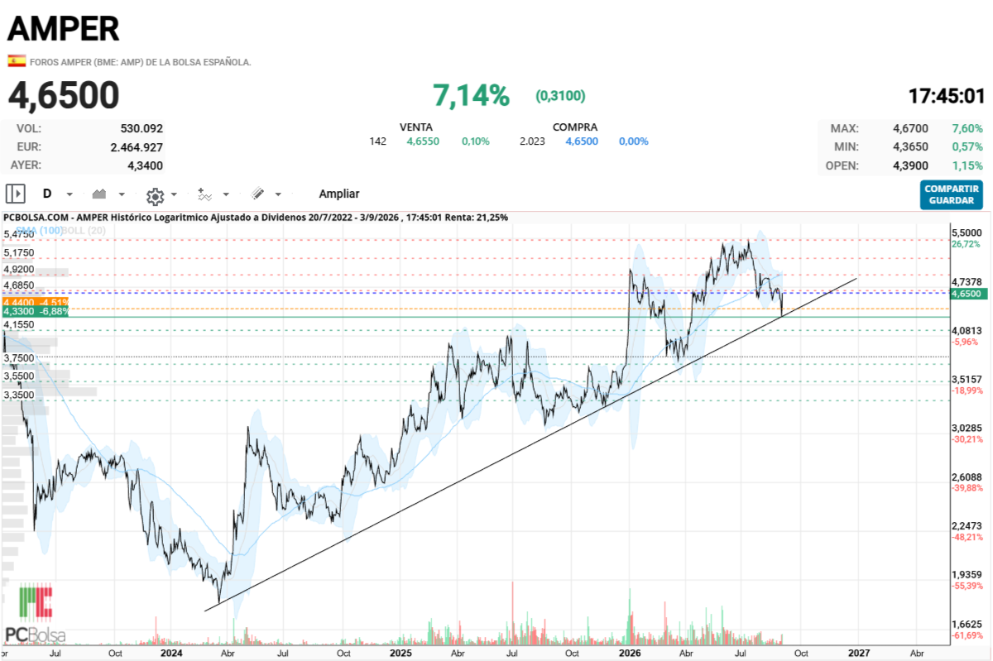This screenshot has width=993, height=661.
Task: Open the chart settings gear
Action: 155,195
